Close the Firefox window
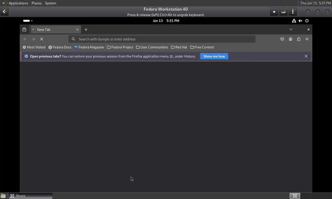332x199 pixels. tap(308, 30)
